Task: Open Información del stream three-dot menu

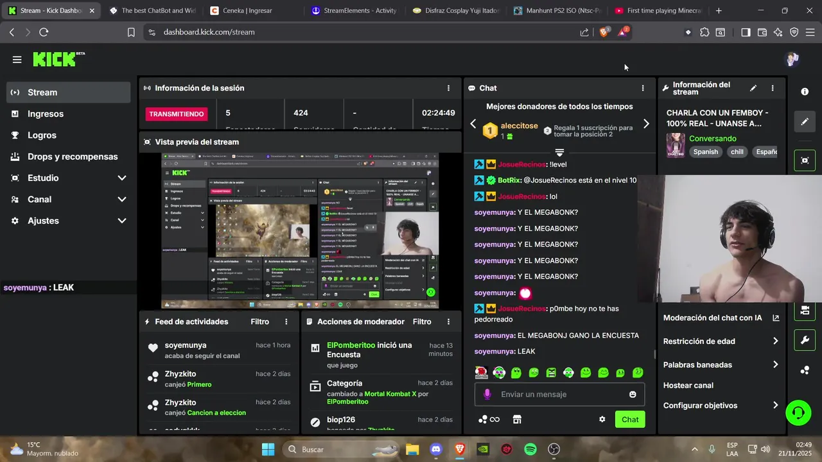Action: (x=773, y=88)
